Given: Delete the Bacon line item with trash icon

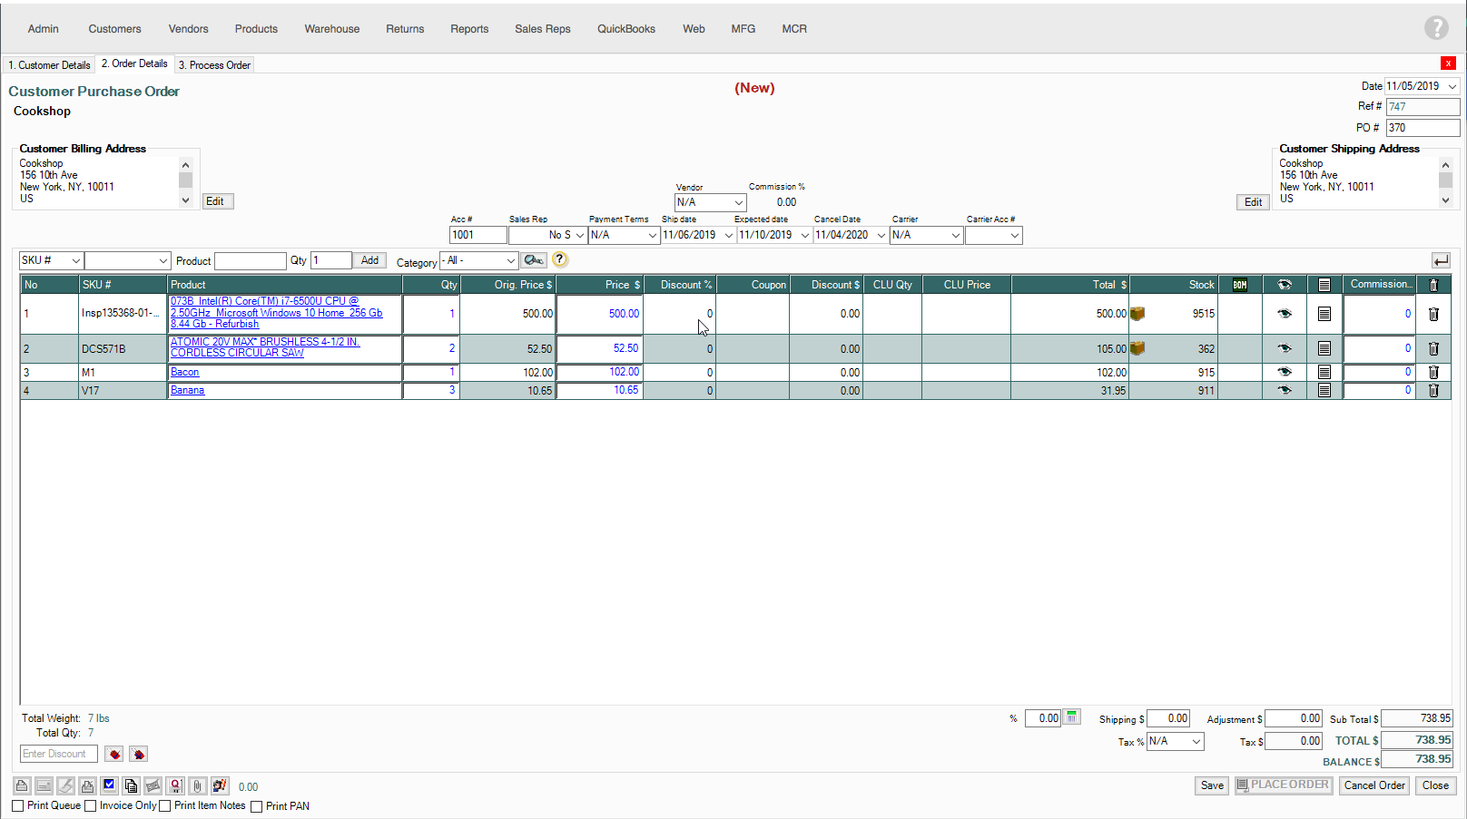Looking at the screenshot, I should [x=1433, y=373].
